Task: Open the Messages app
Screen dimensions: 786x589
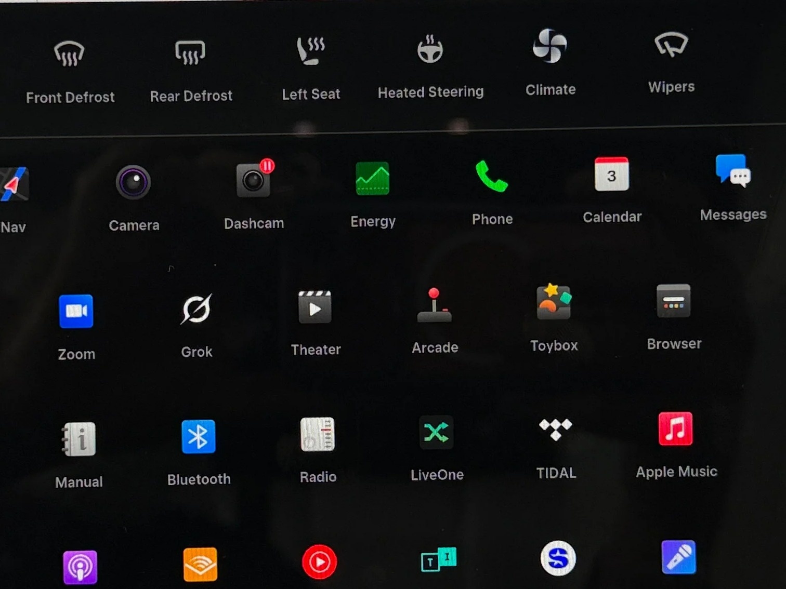Action: [733, 171]
